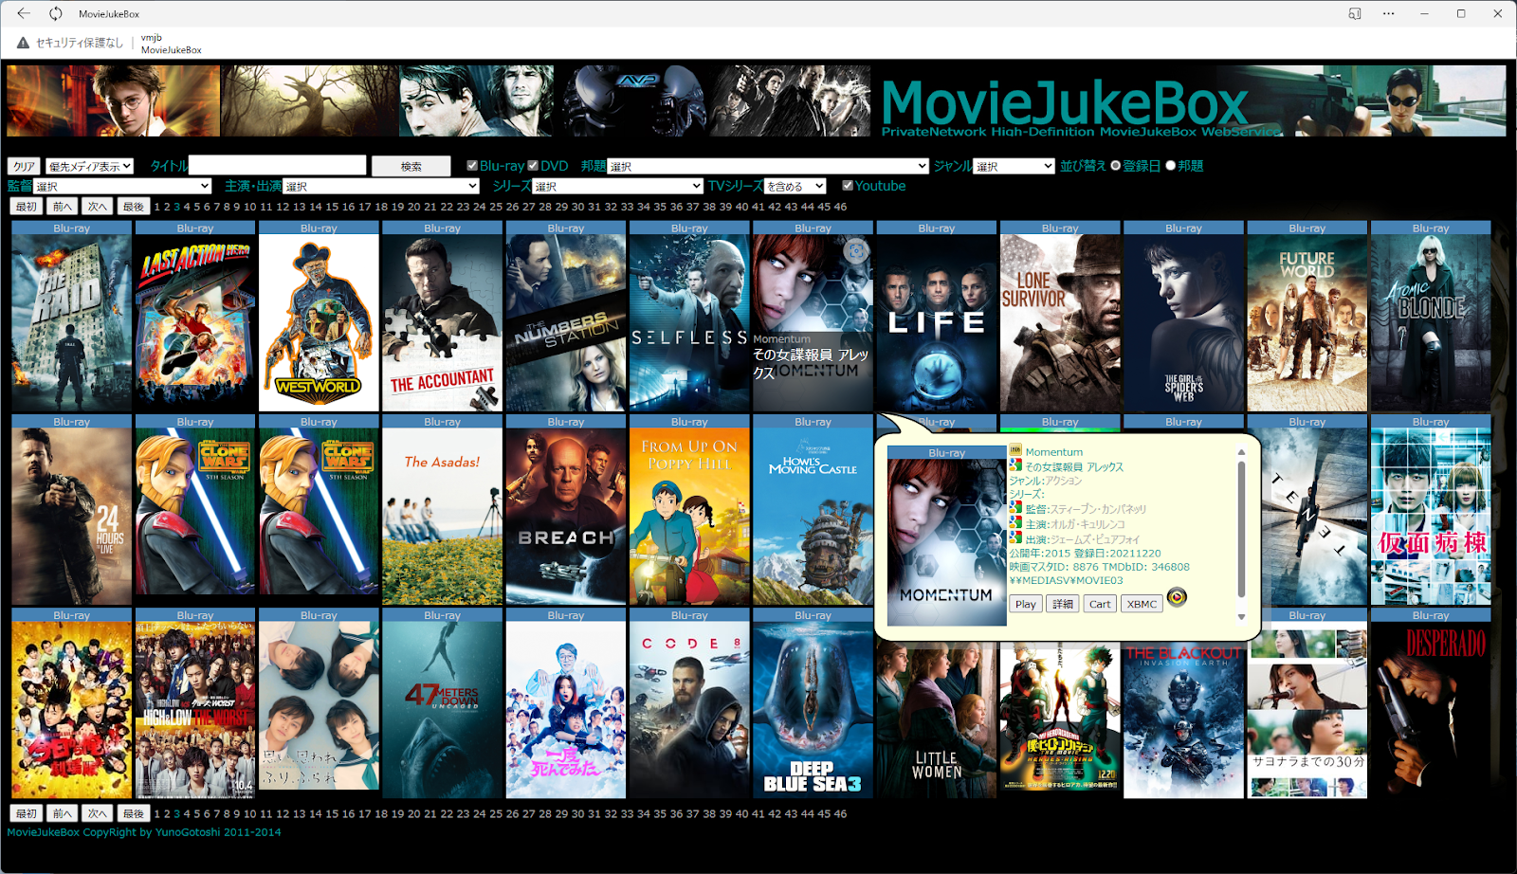Click the クリア button
The width and height of the screenshot is (1517, 874).
click(x=24, y=166)
